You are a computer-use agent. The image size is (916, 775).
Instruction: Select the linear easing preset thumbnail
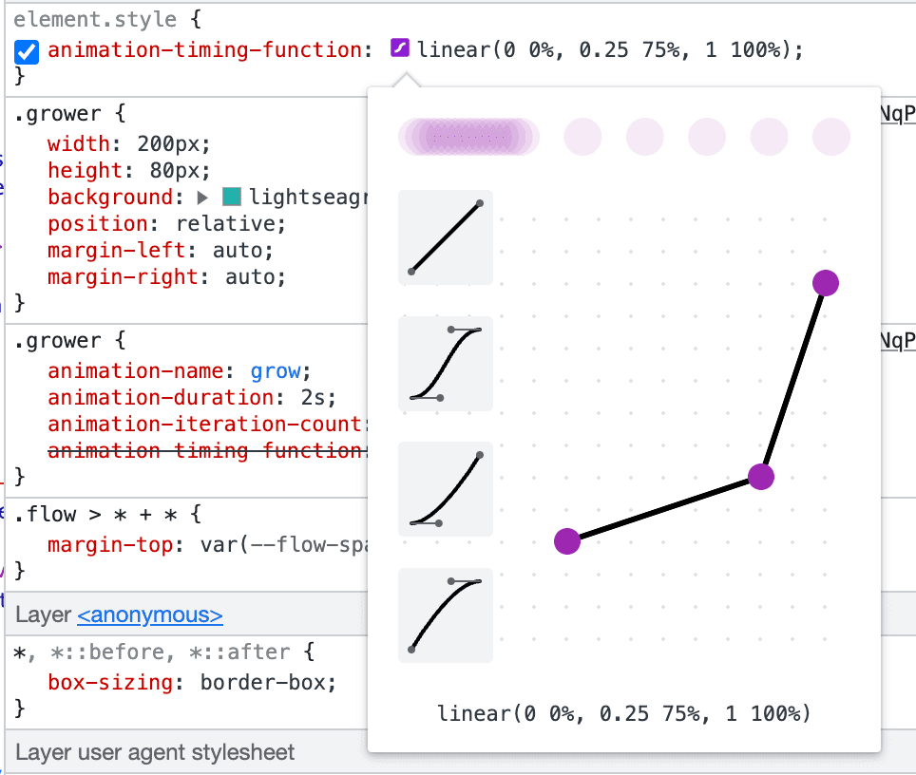point(445,237)
